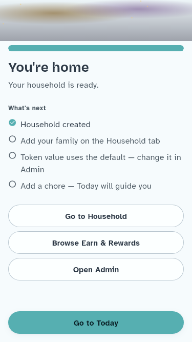
Task: Click the teal onboarding progress bar
Action: 96,48
